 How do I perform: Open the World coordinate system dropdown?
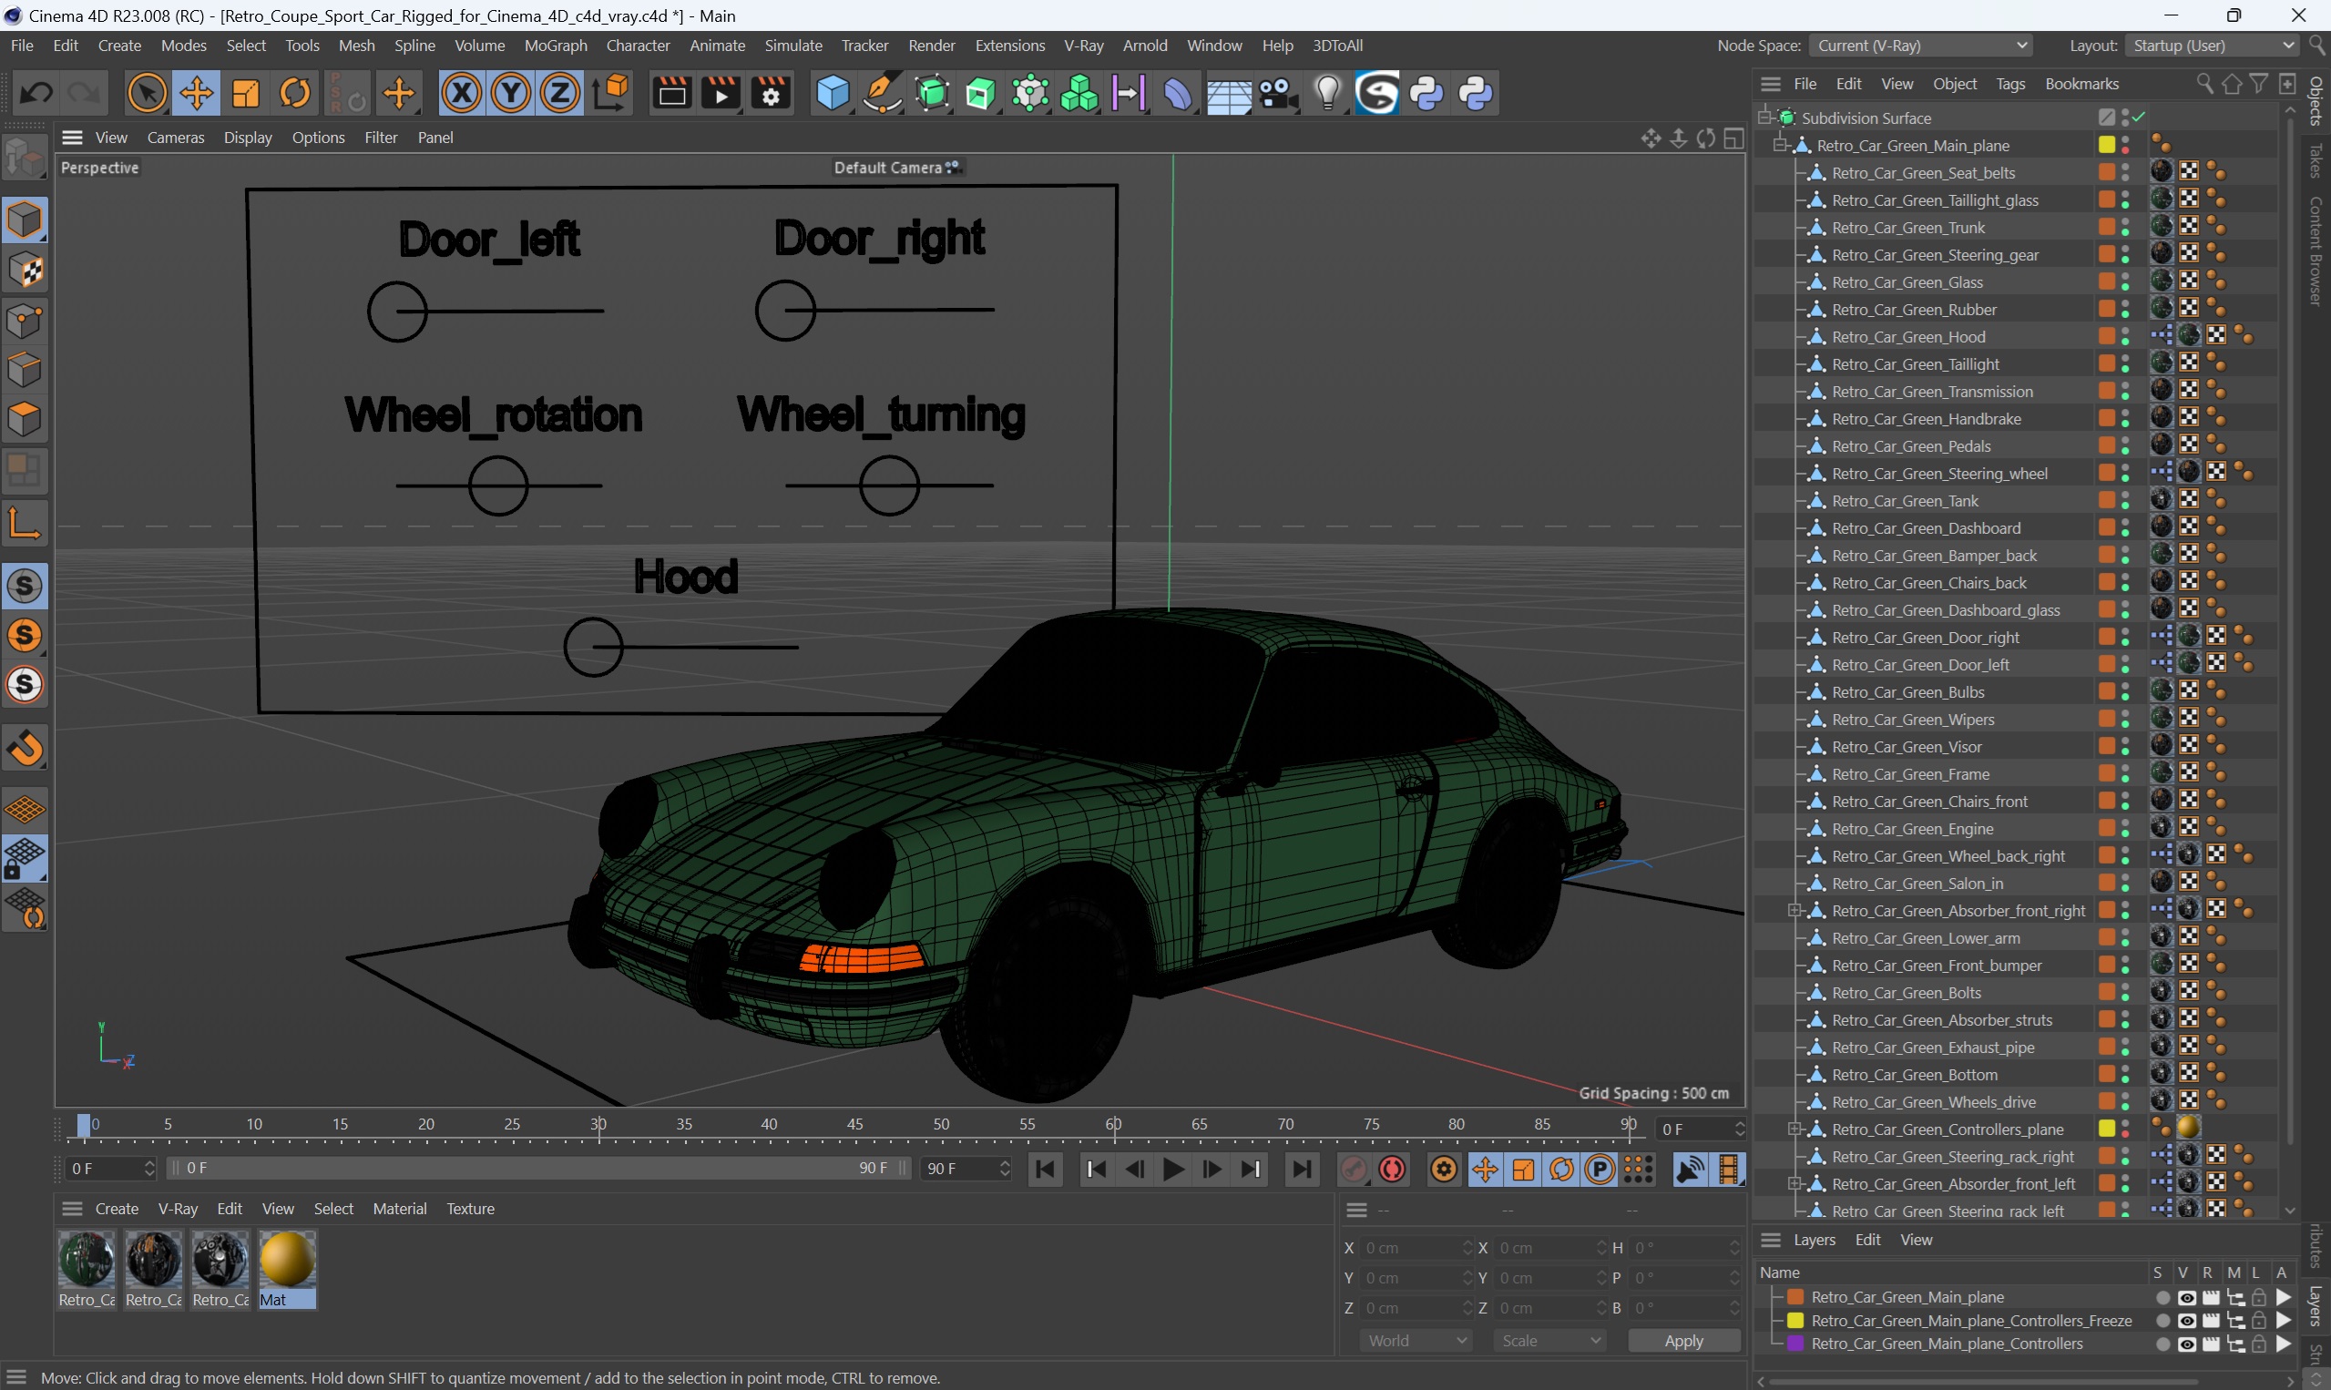(1416, 1341)
